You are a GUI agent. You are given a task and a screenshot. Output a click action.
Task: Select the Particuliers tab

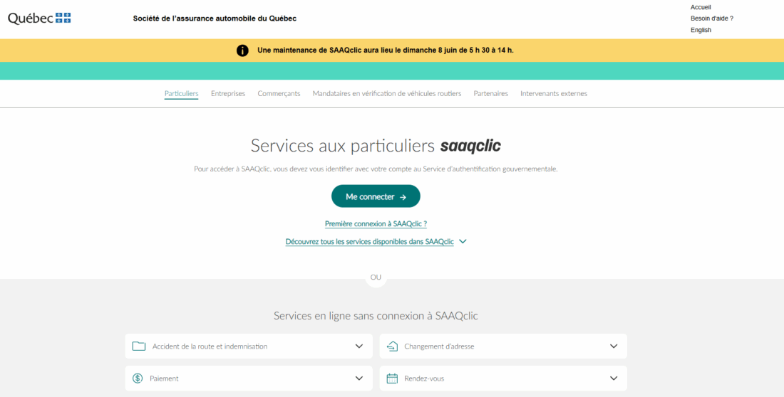pyautogui.click(x=182, y=93)
